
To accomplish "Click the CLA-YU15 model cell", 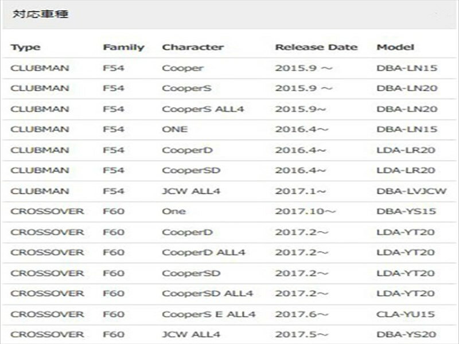I will pyautogui.click(x=406, y=314).
